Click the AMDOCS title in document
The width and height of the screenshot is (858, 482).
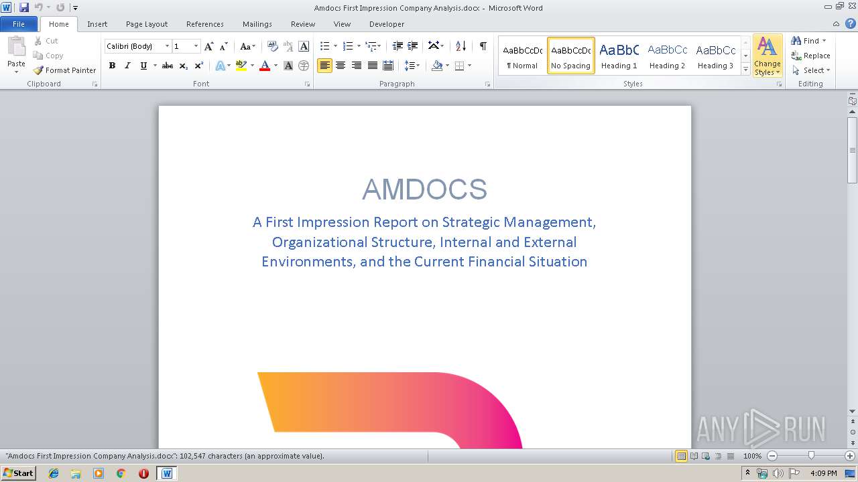coord(424,189)
